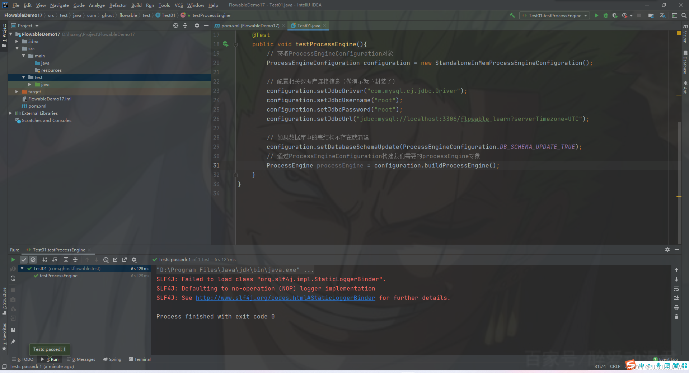Import test results in the Run panel
The height and width of the screenshot is (373, 689).
pos(115,260)
